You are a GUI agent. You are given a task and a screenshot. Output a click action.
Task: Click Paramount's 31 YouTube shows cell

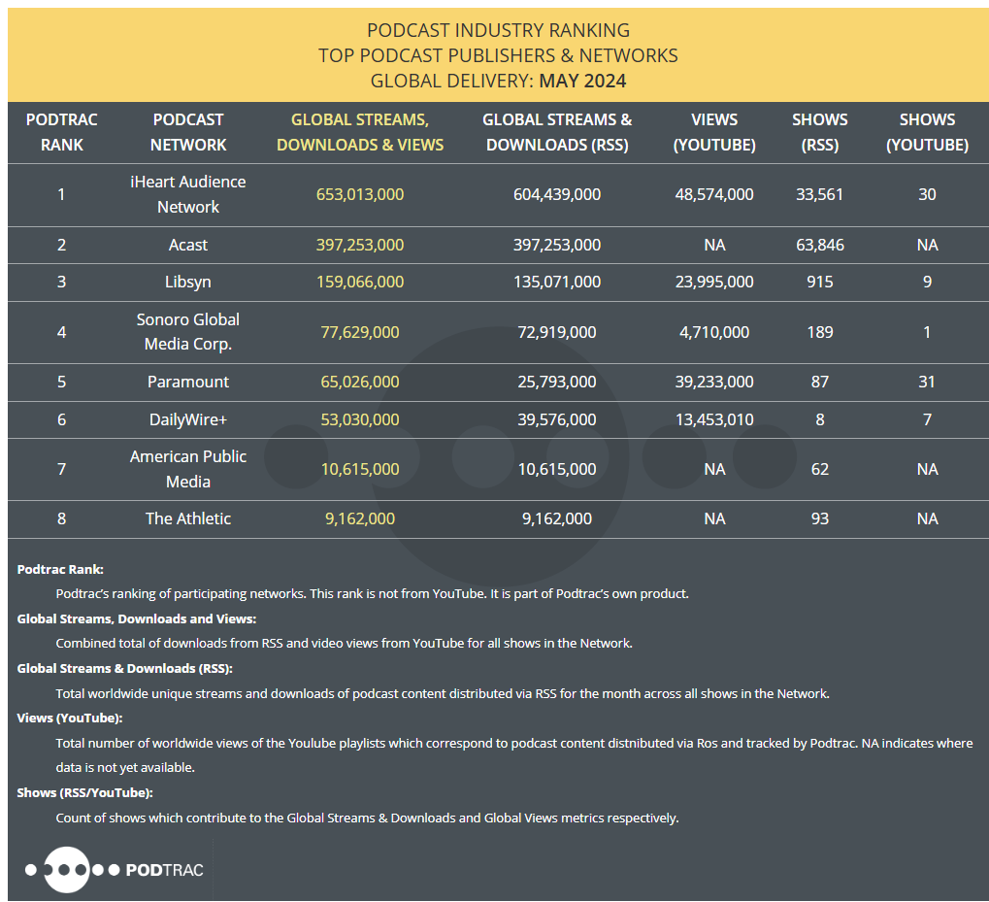[x=927, y=382]
